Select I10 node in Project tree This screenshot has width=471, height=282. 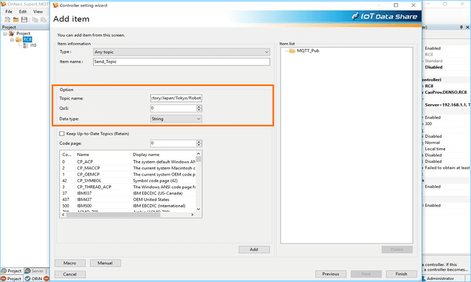point(33,46)
